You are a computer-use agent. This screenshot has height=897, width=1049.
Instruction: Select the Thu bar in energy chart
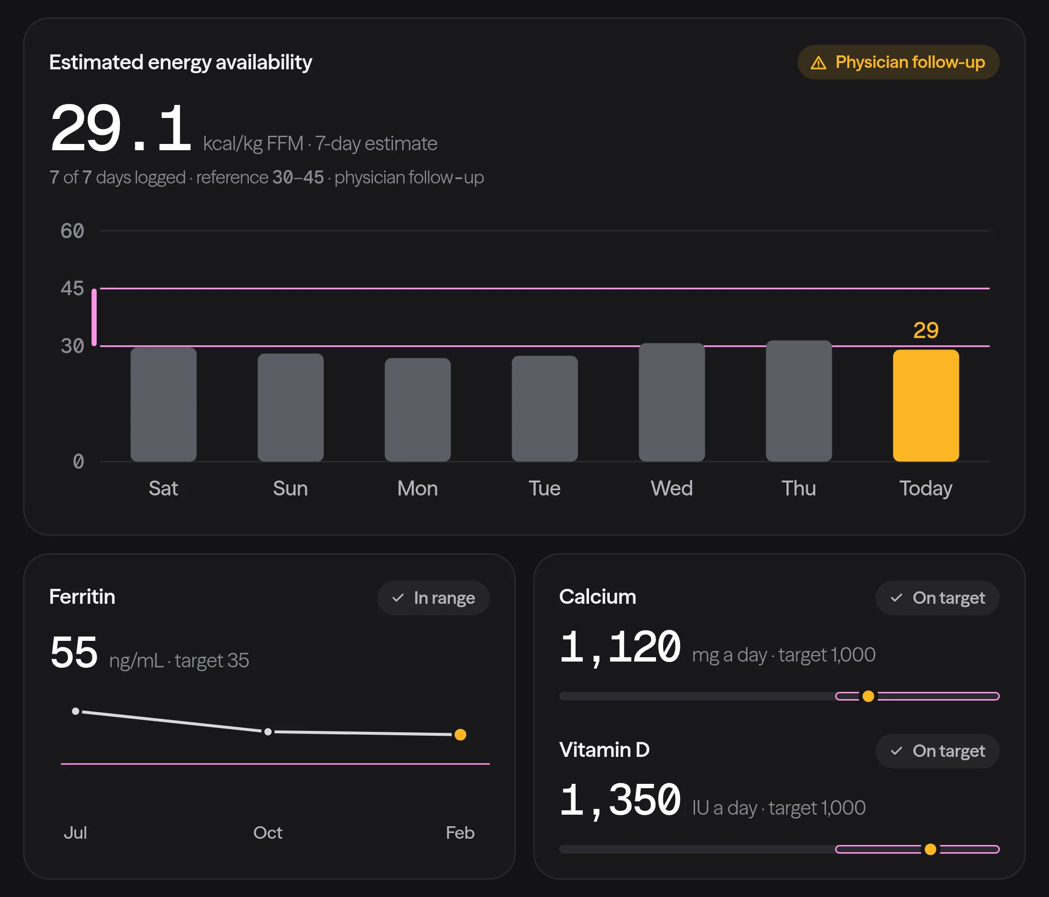799,401
